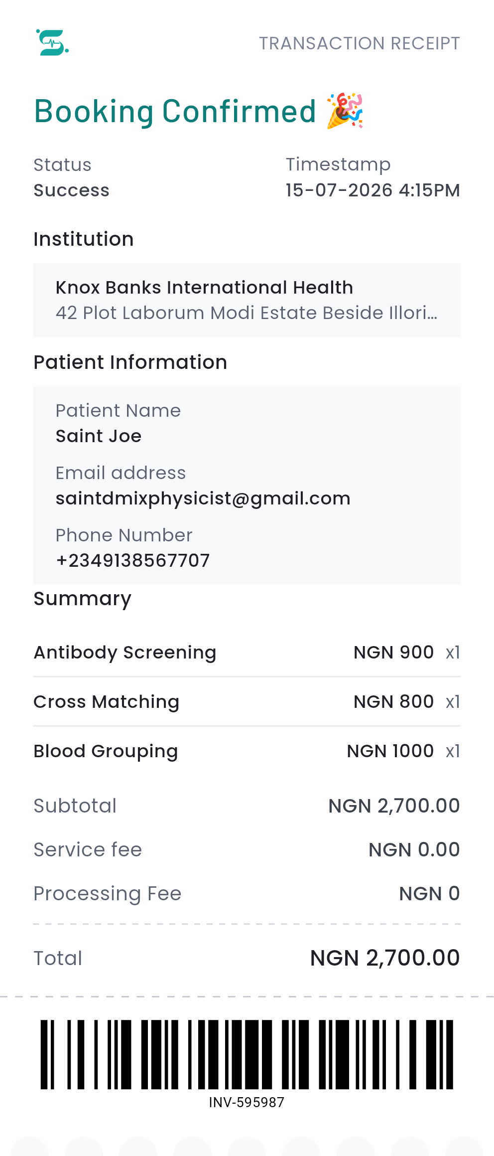The width and height of the screenshot is (494, 1156).
Task: Click the Booking Confirmed heading
Action: (175, 111)
